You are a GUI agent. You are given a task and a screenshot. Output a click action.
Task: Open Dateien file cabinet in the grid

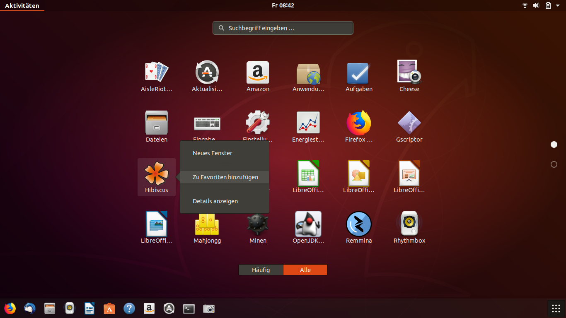(157, 123)
